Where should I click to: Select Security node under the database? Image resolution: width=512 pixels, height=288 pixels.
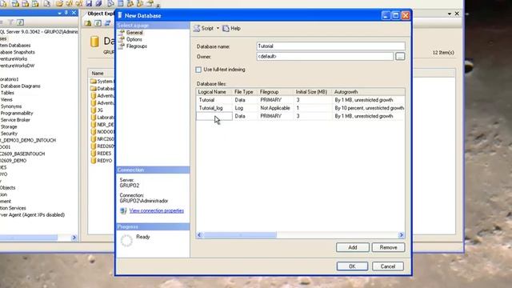coord(9,134)
